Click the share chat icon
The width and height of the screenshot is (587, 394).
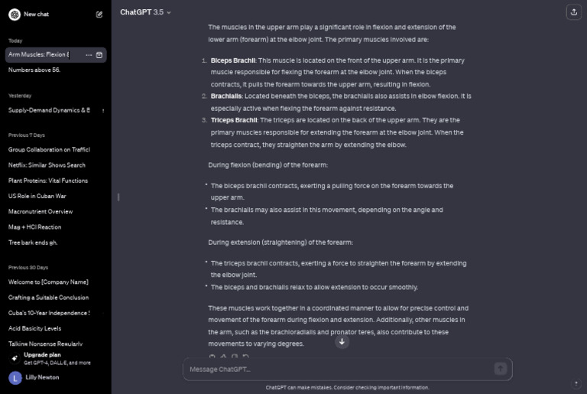[573, 12]
